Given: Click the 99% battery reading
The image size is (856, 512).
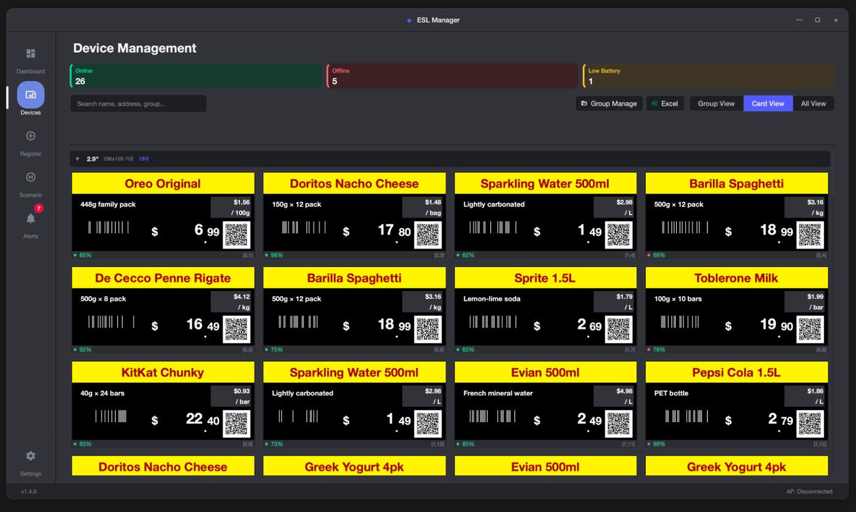Looking at the screenshot, I should pyautogui.click(x=659, y=444).
